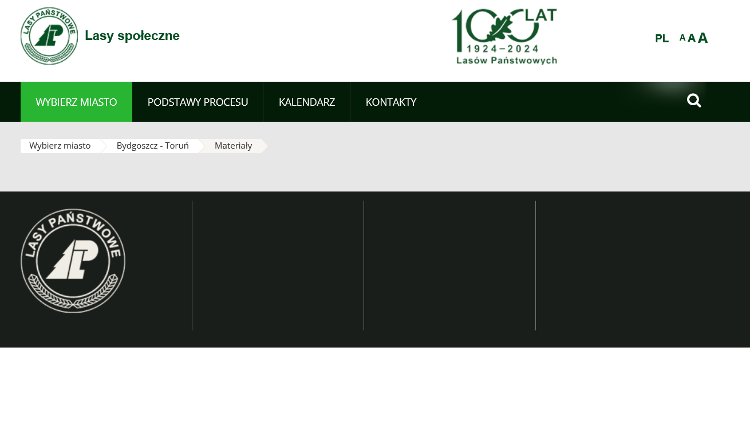Viewport: 750px width, 439px height.
Task: Open the Bydgoszcz - Toruń breadcrumb link
Action: click(152, 146)
